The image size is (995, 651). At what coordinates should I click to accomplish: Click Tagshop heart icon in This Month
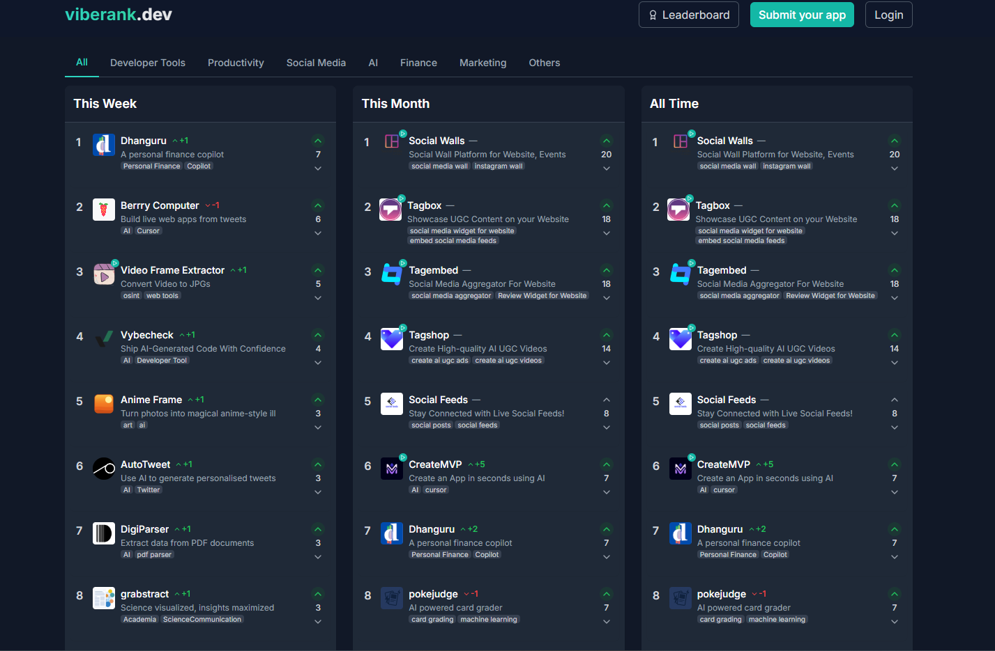(x=392, y=339)
